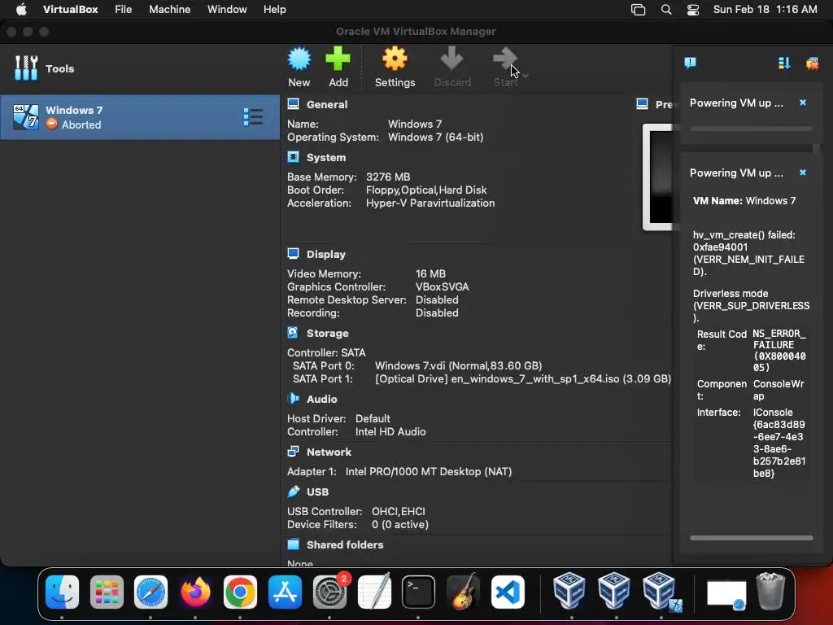Image resolution: width=833 pixels, height=625 pixels.
Task: Open the Help menu
Action: (x=275, y=10)
